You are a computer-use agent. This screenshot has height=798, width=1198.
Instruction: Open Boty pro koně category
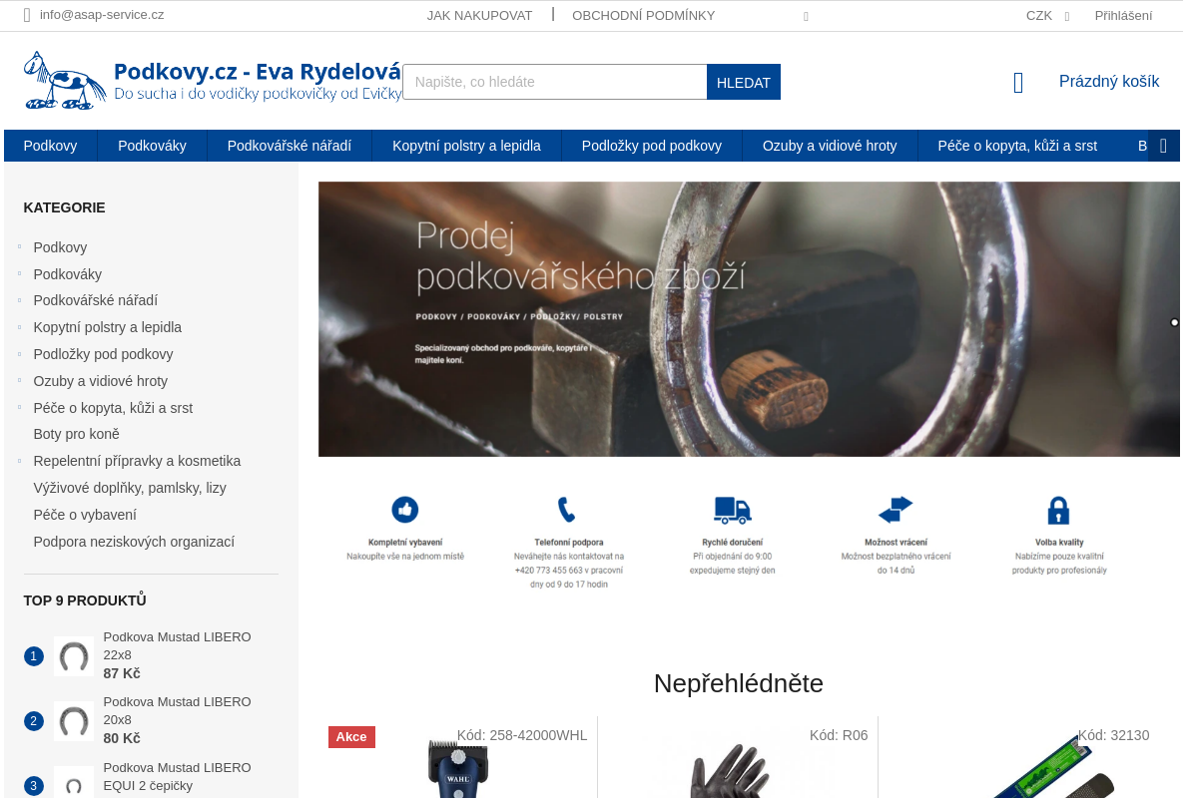[76, 434]
